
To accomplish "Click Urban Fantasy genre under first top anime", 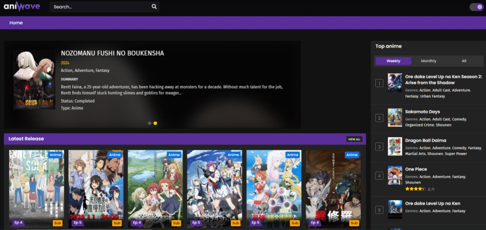I will point(433,96).
